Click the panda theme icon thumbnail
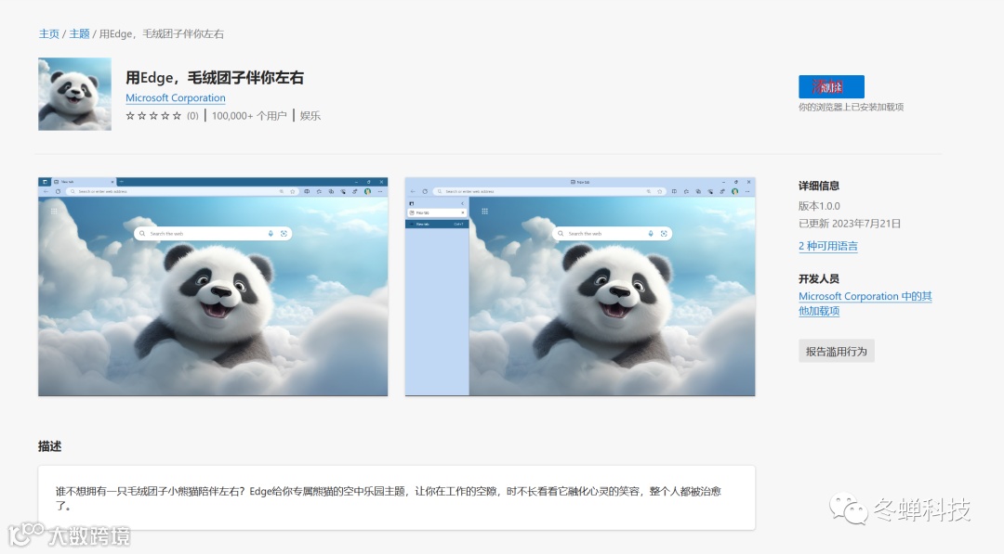The image size is (1004, 554). coord(75,94)
